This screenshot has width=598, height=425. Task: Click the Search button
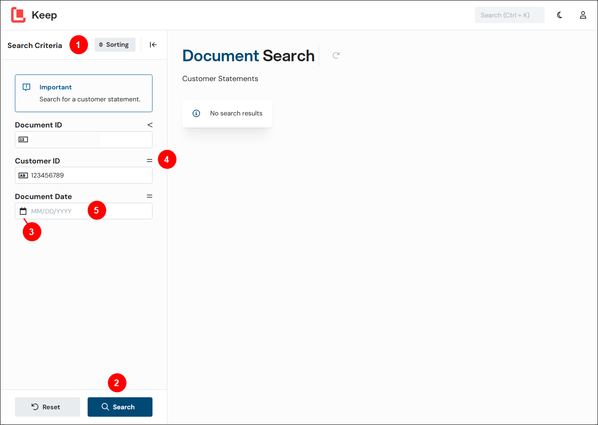click(x=120, y=407)
